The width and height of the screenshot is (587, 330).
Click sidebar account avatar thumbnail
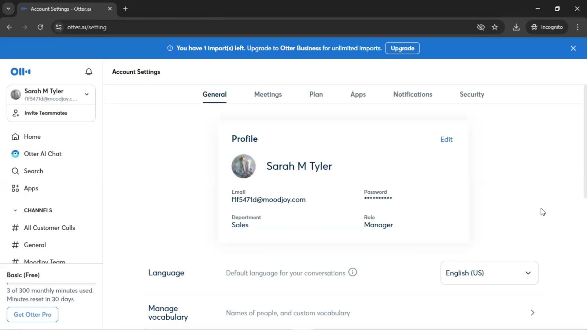[16, 94]
